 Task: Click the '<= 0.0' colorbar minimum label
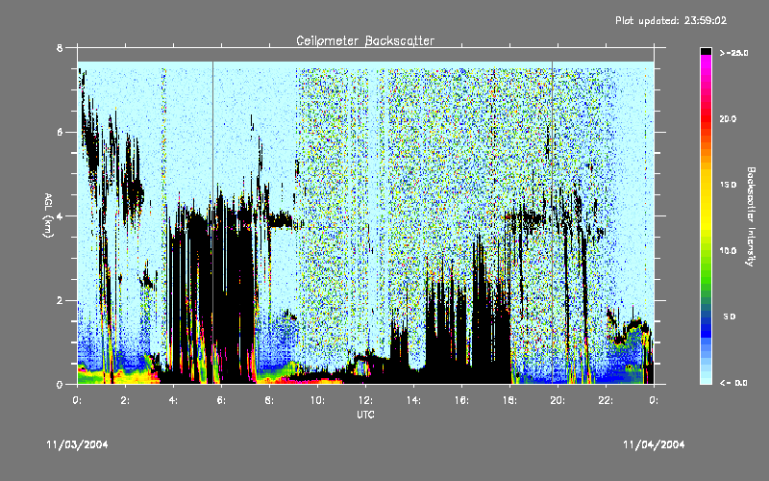[x=733, y=383]
